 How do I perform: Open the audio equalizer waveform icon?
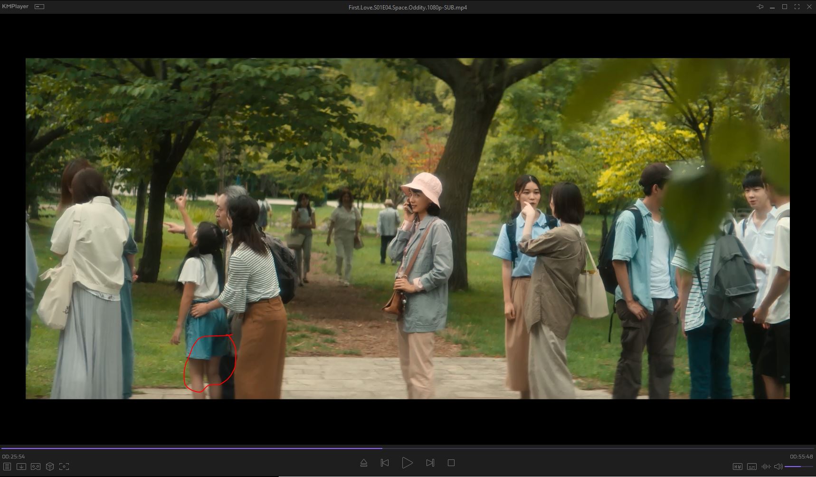tap(766, 467)
